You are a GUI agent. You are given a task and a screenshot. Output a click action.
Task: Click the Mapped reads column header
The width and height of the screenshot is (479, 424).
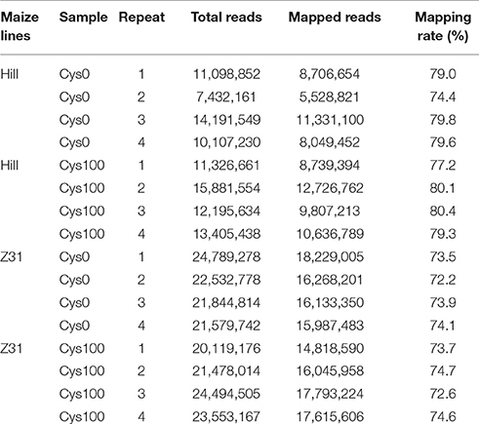(x=335, y=18)
